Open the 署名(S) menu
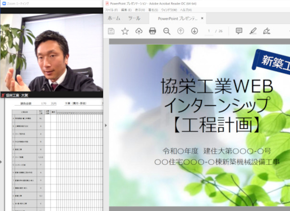Screen dimensions: 290x211 153,10
